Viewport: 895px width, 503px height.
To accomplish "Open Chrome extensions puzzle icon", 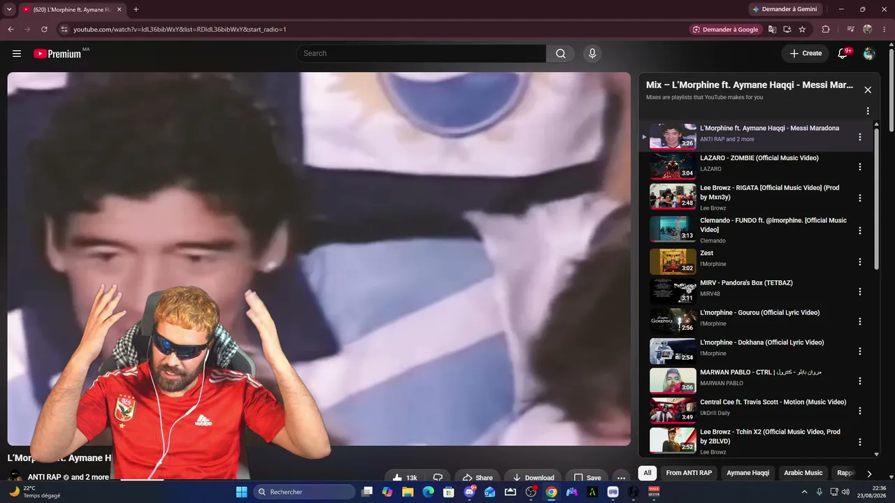I will click(x=826, y=29).
